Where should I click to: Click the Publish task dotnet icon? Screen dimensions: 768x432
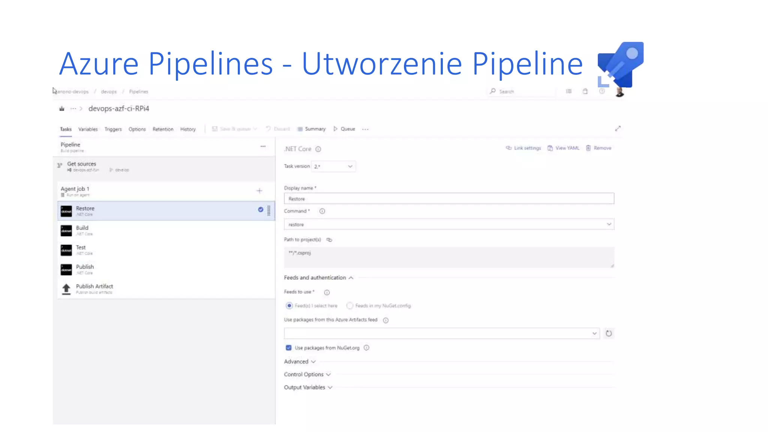pyautogui.click(x=66, y=270)
